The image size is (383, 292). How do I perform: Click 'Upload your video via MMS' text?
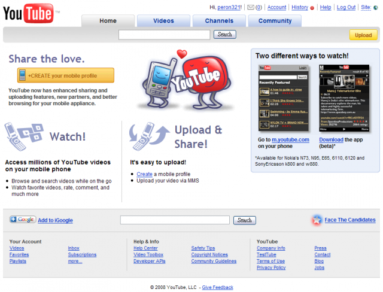[168, 181]
